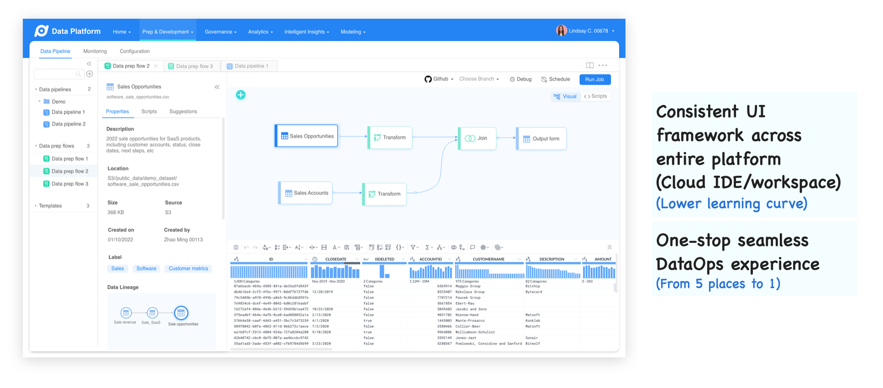The image size is (883, 388).
Task: Click the Run Job button
Action: coord(594,79)
